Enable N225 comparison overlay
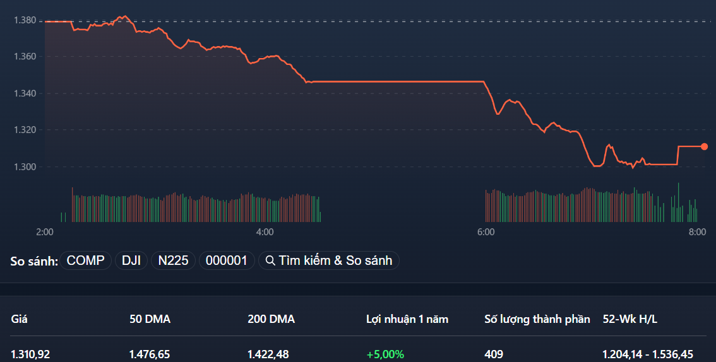This screenshot has width=716, height=362. click(x=173, y=260)
